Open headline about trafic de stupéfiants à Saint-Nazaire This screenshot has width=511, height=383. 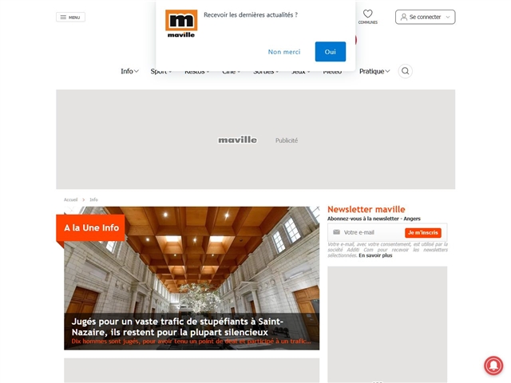pos(177,326)
